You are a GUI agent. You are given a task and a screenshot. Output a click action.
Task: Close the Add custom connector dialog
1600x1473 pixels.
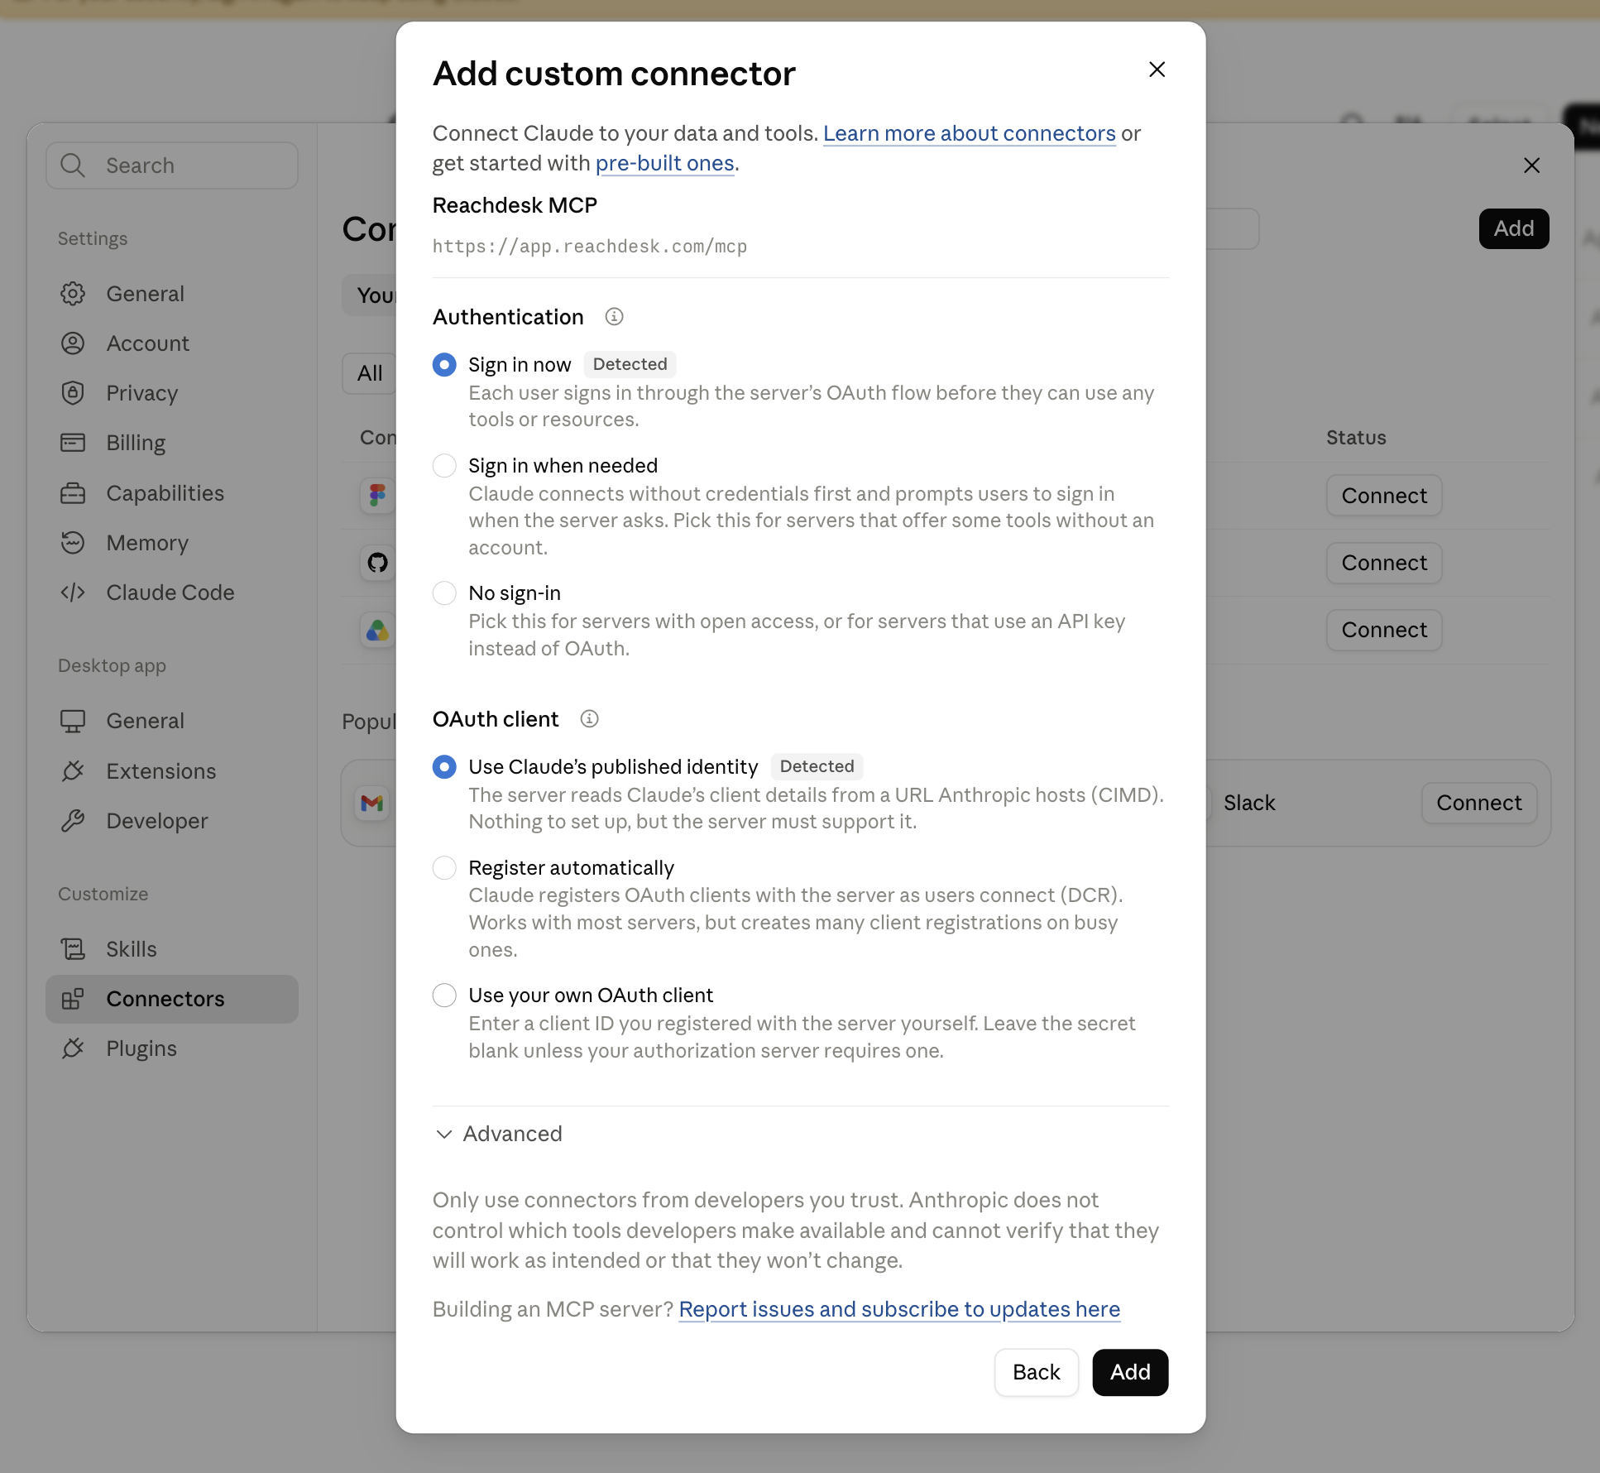coord(1157,70)
